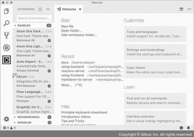The width and height of the screenshot is (194, 137).
Task: Click the Tools and languages card
Action: tap(155, 34)
